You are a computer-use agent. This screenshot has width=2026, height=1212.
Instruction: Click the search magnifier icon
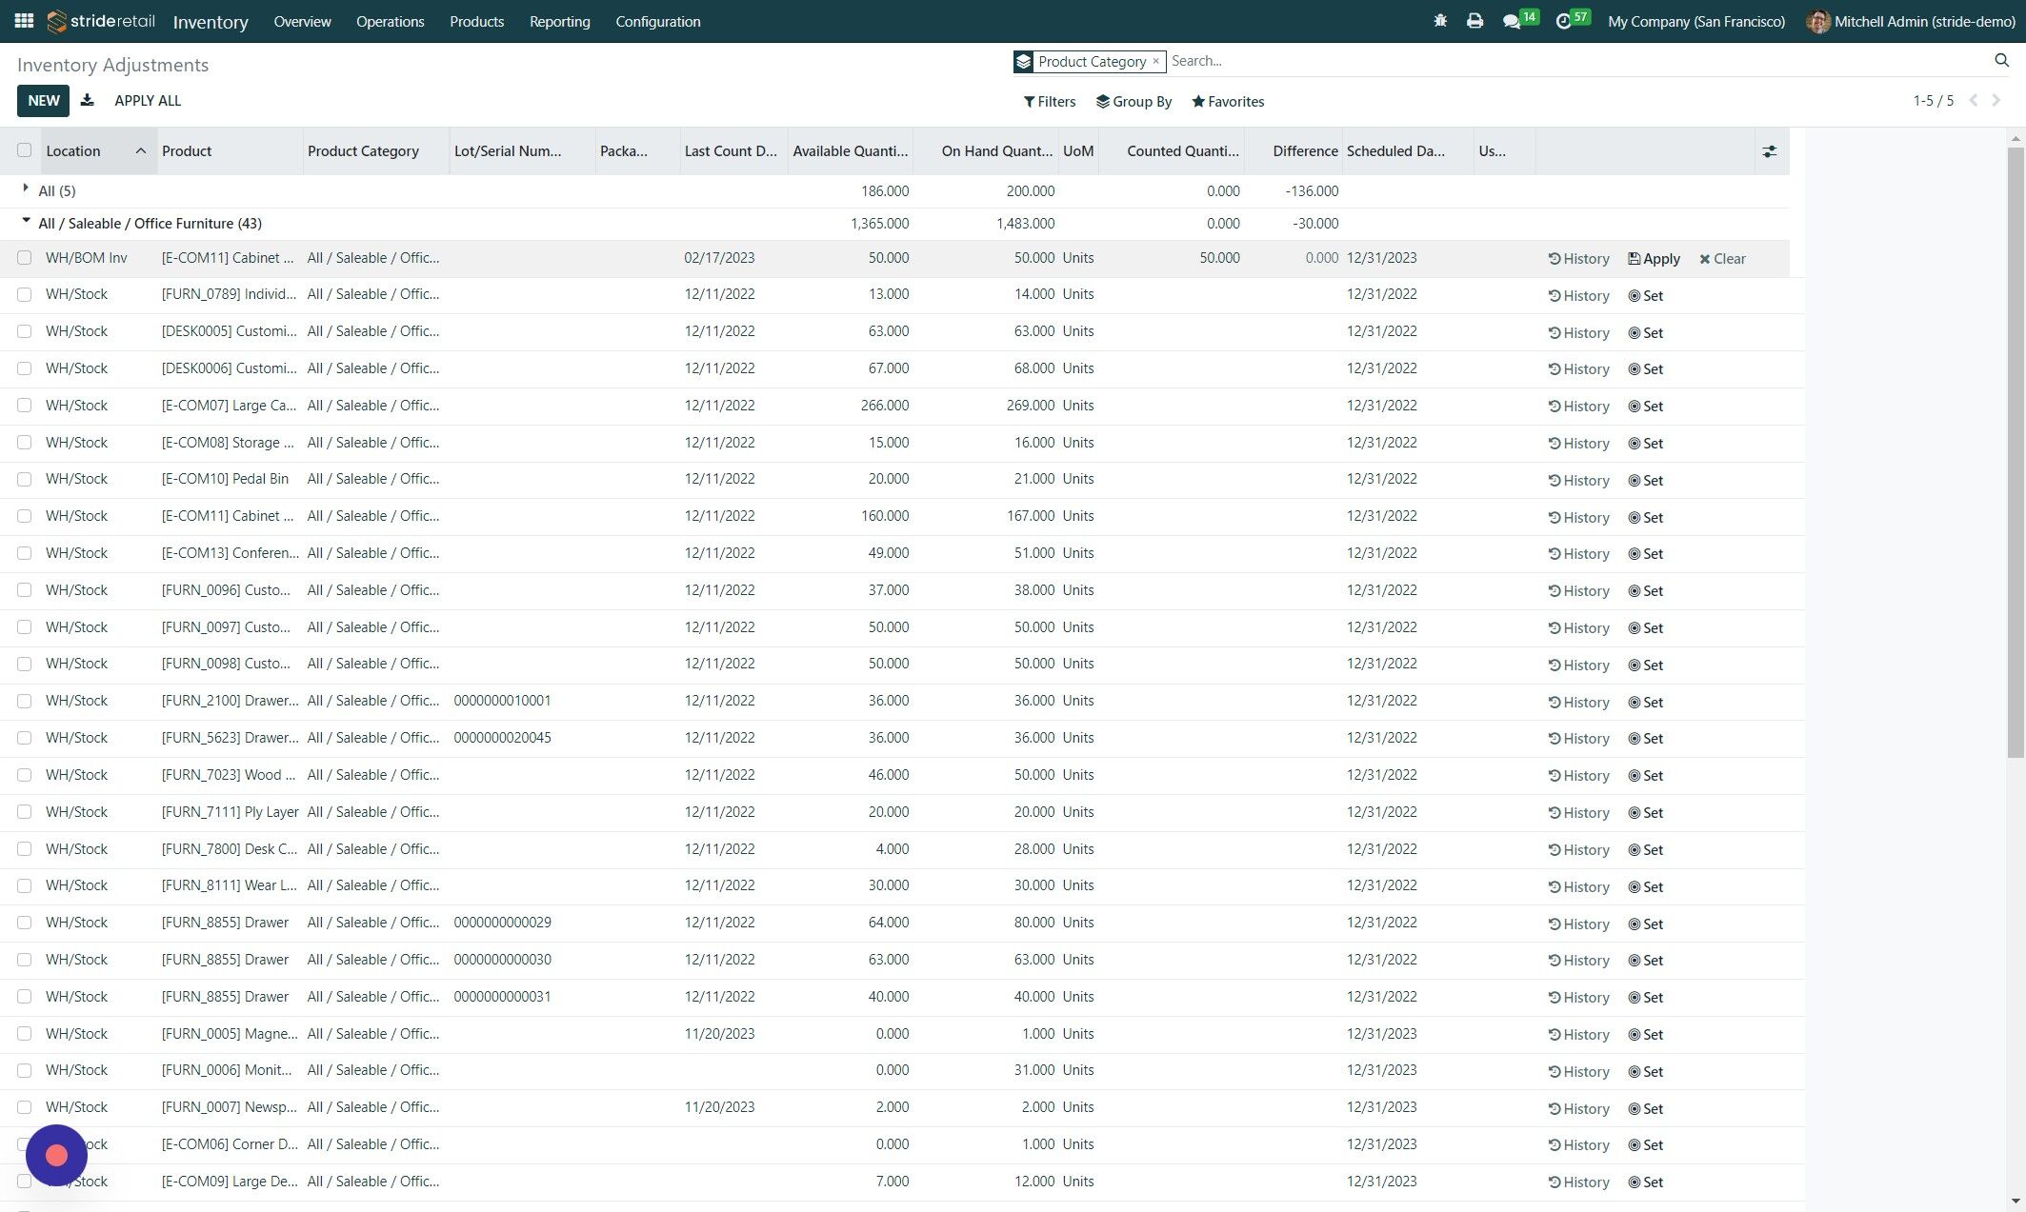point(2001,60)
